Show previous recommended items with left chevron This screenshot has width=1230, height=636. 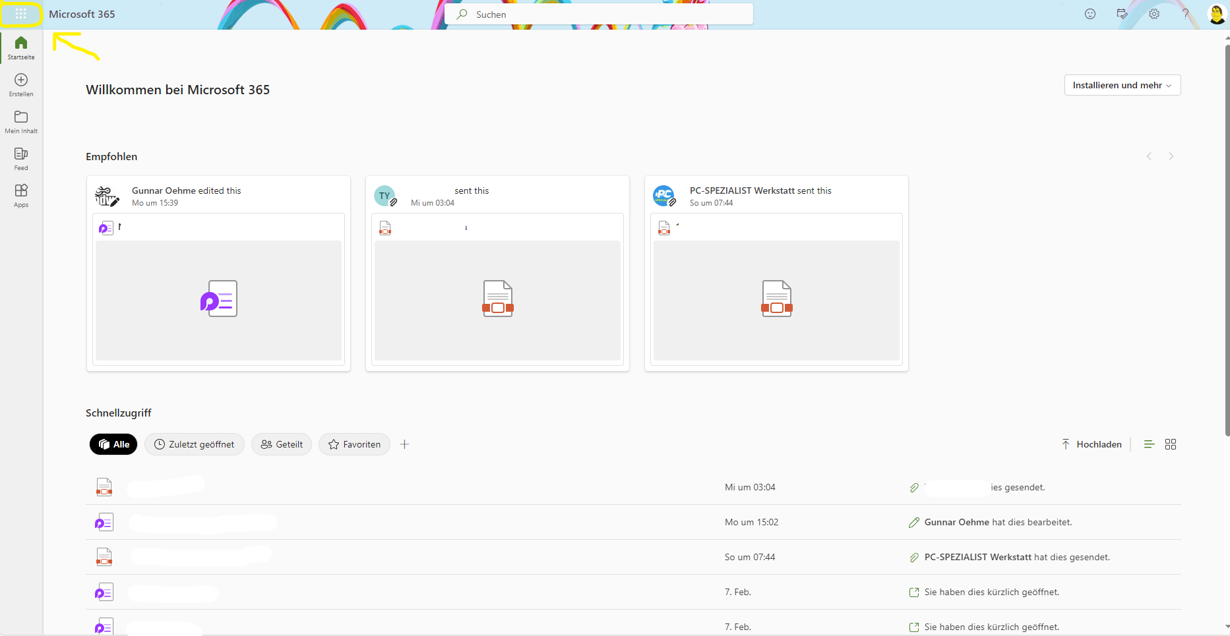[x=1149, y=156]
